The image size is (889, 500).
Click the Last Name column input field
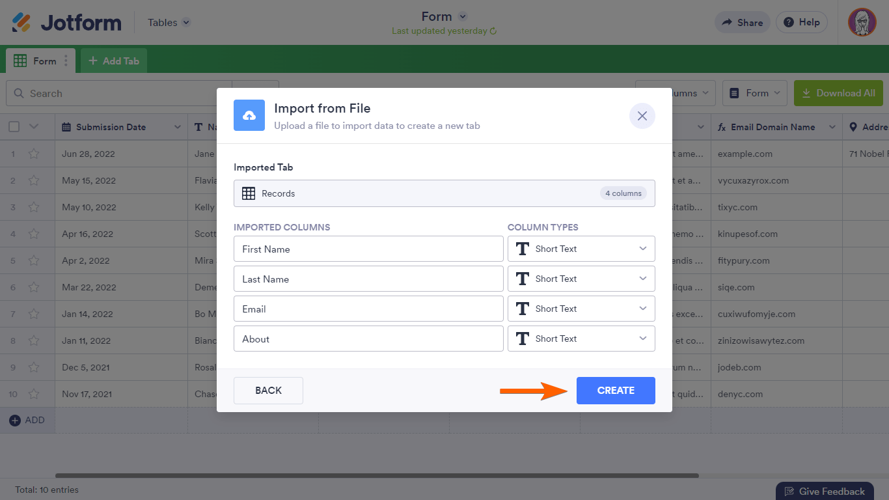click(x=368, y=279)
